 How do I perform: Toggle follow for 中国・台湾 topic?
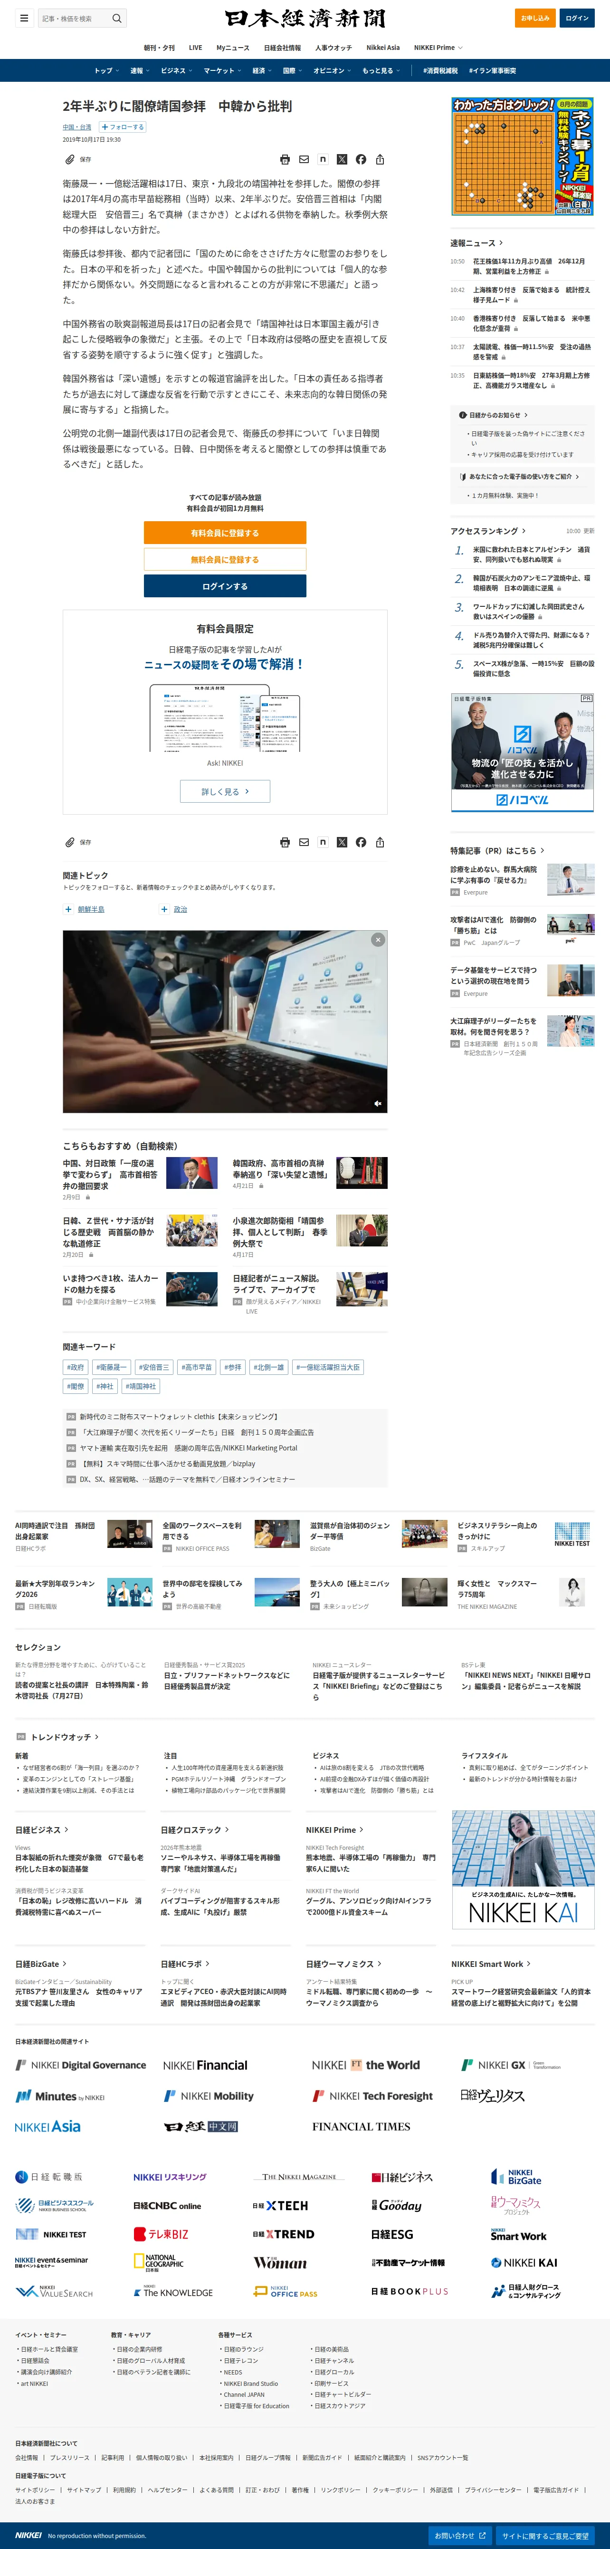[x=123, y=127]
